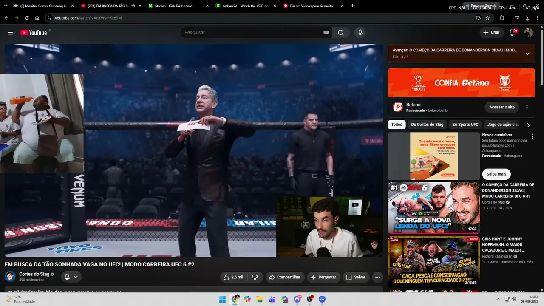This screenshot has width=544, height=306.
Task: Open the notification subscription dropdown for the channel
Action: coord(71,277)
